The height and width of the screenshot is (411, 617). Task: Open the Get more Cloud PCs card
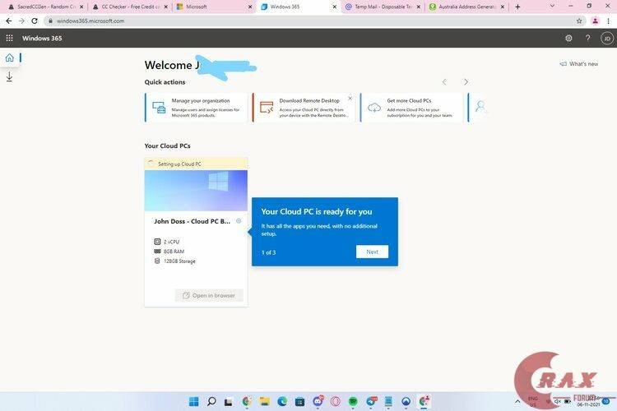(x=411, y=108)
